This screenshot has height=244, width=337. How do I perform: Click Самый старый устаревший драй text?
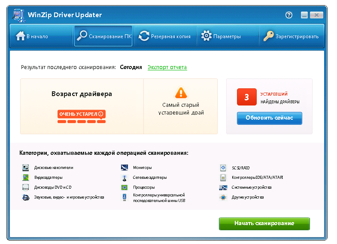point(181,109)
